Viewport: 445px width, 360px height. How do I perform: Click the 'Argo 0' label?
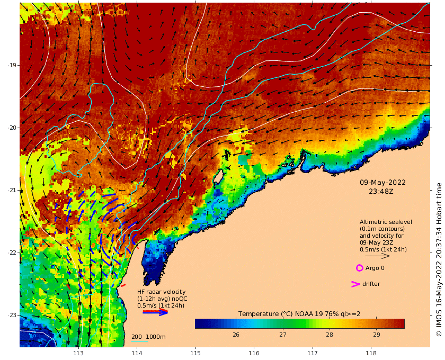click(x=375, y=268)
